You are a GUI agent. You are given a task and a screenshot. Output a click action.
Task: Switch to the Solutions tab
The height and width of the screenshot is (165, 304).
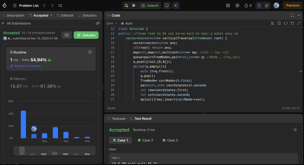[87, 15]
